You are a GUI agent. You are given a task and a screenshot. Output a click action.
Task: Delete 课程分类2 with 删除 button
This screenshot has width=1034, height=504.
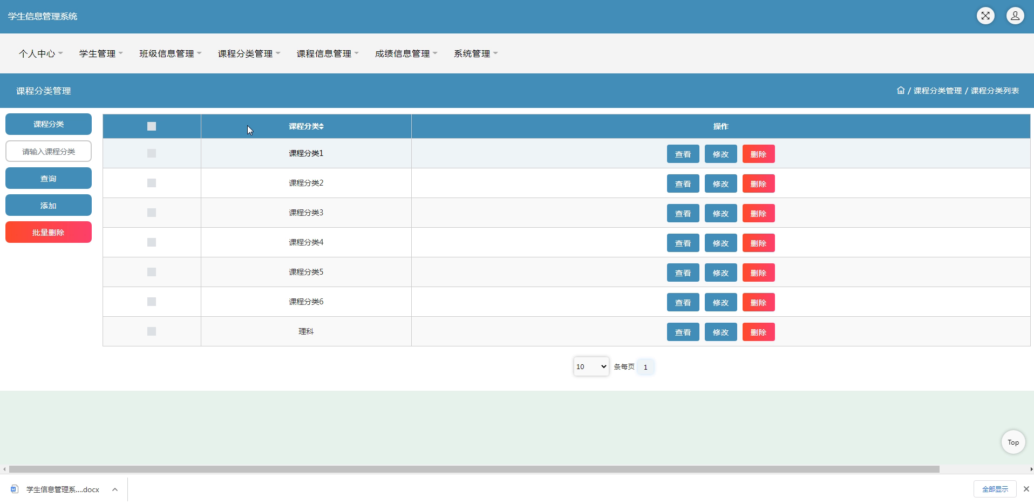pos(759,183)
